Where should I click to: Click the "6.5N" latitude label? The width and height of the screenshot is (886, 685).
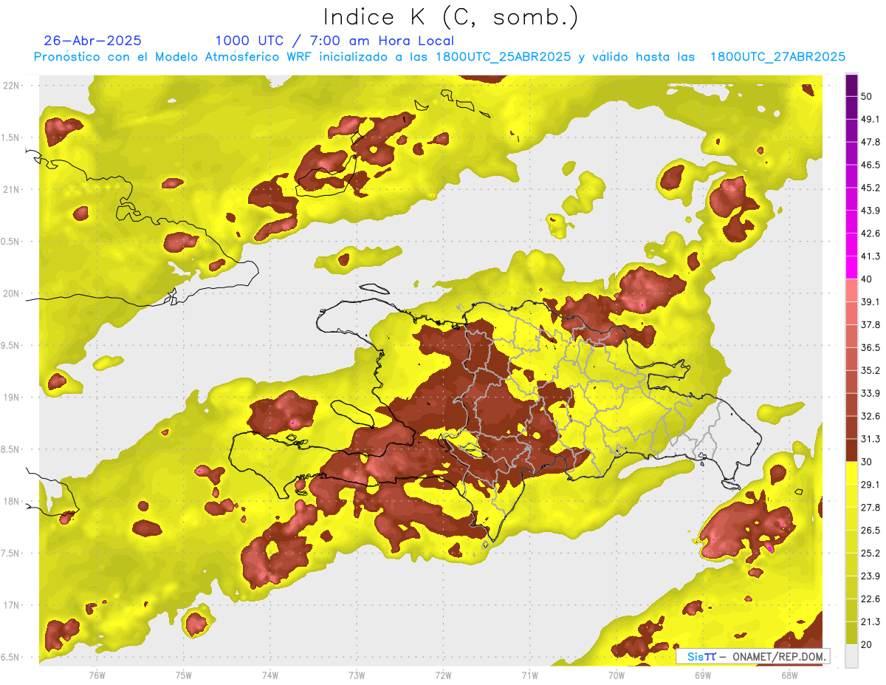[x=10, y=657]
